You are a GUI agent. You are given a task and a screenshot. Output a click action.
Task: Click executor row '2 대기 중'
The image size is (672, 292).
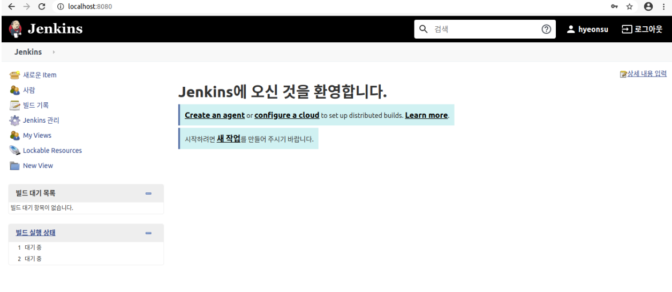[86, 259]
